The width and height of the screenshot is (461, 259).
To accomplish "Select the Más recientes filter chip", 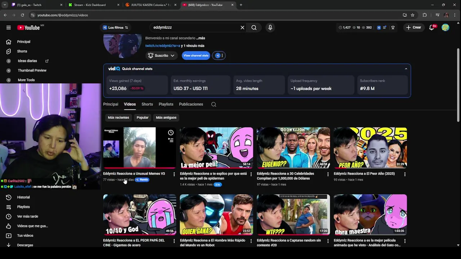I will 118,117.
